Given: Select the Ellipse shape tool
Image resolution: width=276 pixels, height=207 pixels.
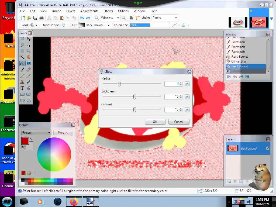Looking at the screenshot, I should [22, 101].
